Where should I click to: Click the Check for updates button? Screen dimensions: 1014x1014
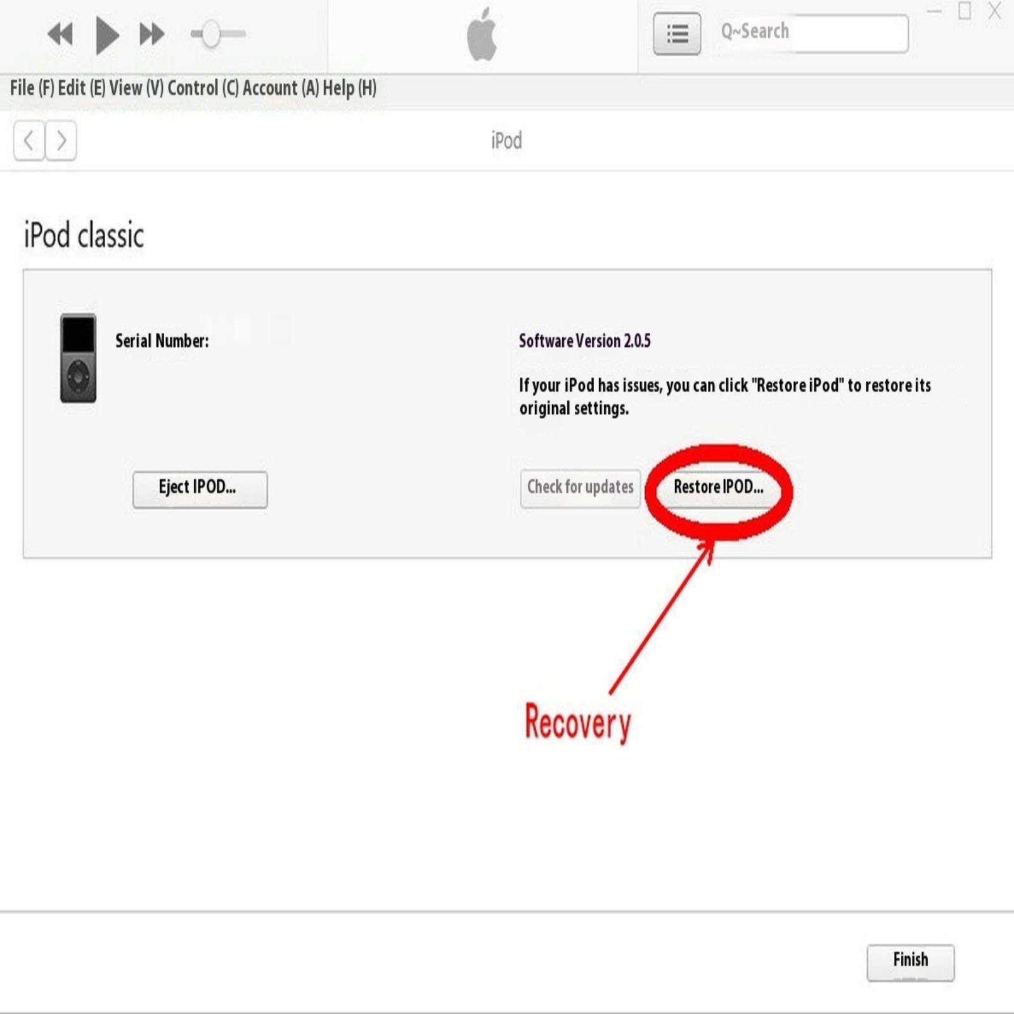580,488
